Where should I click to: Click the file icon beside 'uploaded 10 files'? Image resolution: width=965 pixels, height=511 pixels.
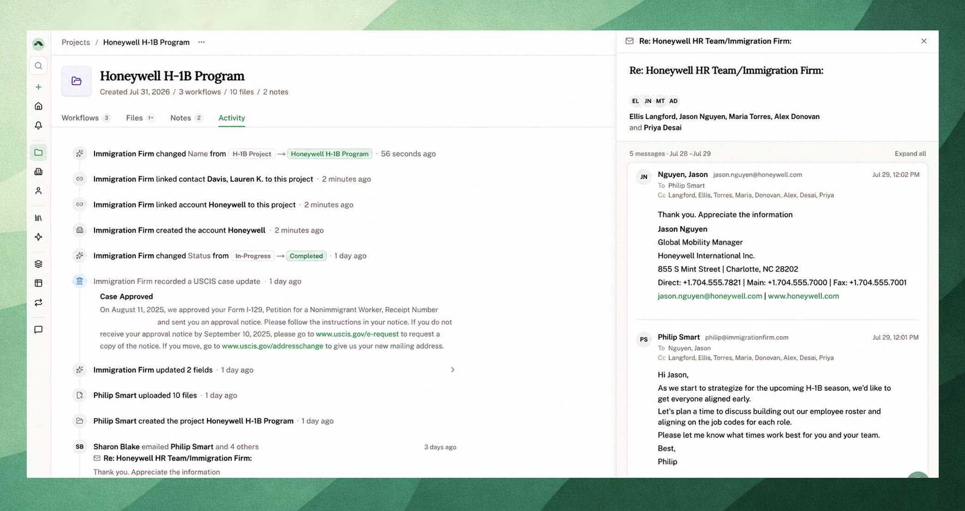80,395
